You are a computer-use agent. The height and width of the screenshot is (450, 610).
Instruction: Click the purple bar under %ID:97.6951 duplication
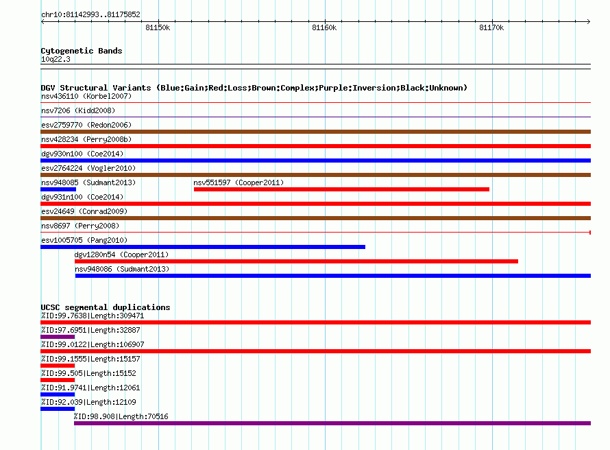pos(58,337)
